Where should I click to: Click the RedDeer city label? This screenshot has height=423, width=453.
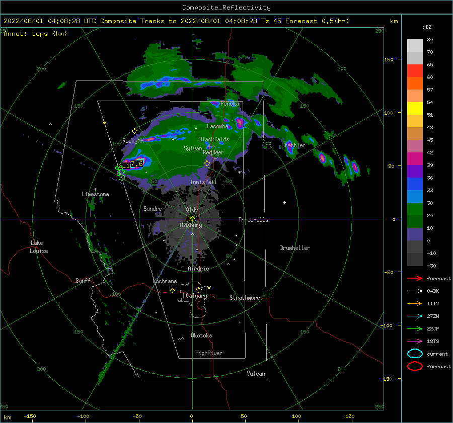click(213, 152)
